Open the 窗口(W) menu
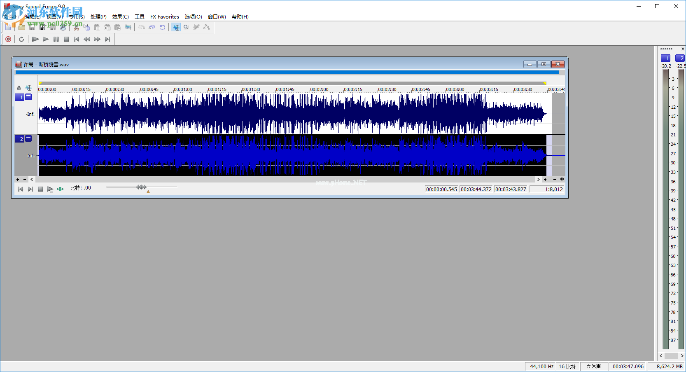 coord(217,17)
